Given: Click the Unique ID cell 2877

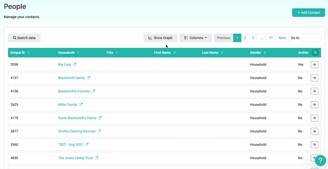Looking at the screenshot, I should point(14,131).
